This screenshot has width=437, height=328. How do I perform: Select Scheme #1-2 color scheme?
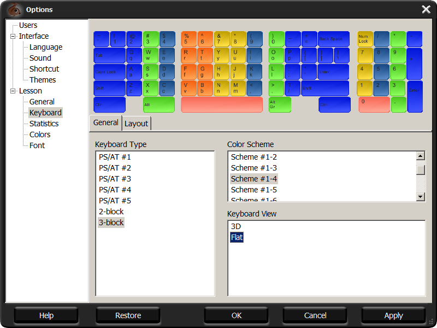[253, 157]
